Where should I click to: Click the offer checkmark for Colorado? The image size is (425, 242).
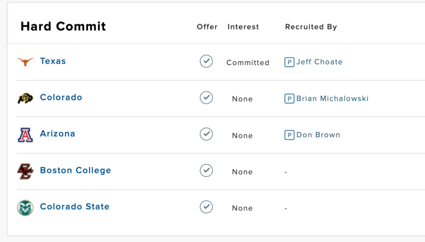pyautogui.click(x=206, y=98)
